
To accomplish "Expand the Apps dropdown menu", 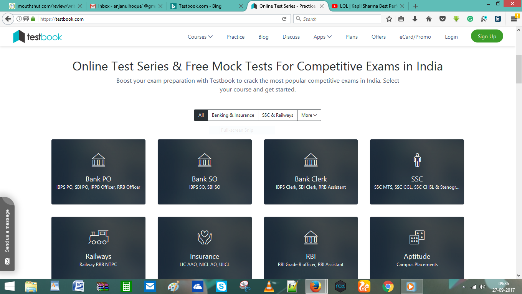I will point(322,37).
